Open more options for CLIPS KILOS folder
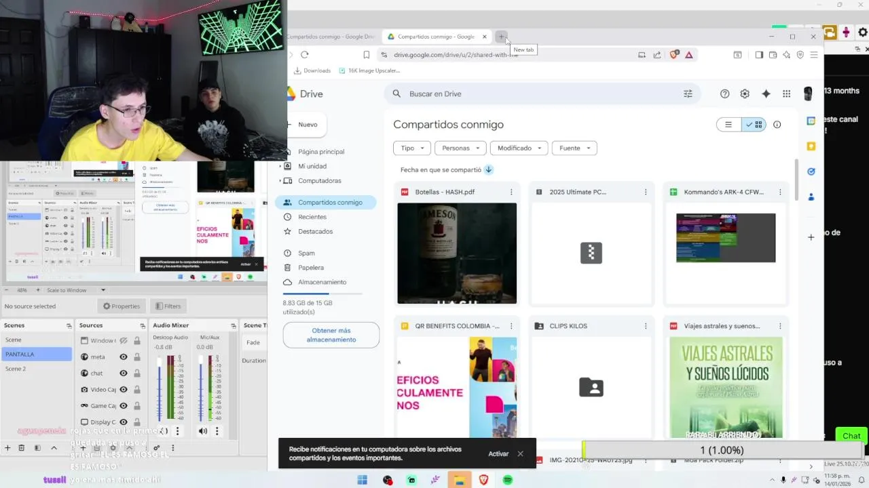869x488 pixels. pos(646,326)
